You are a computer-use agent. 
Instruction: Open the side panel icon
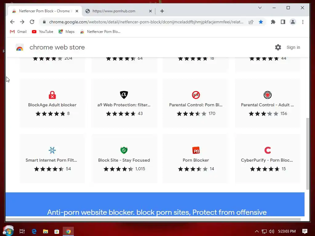pyautogui.click(x=283, y=22)
